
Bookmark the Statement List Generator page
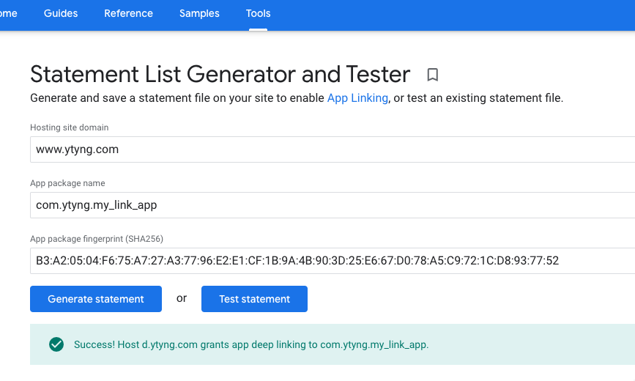click(x=433, y=75)
